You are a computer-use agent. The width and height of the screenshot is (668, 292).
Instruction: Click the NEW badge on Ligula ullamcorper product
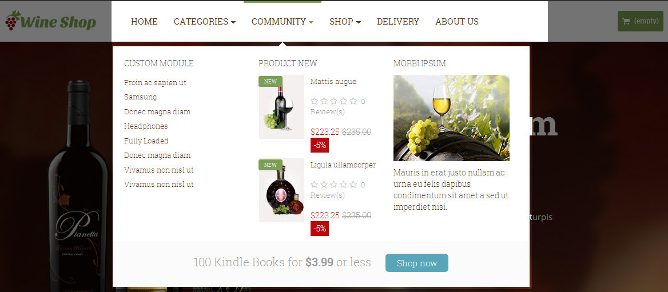point(271,165)
